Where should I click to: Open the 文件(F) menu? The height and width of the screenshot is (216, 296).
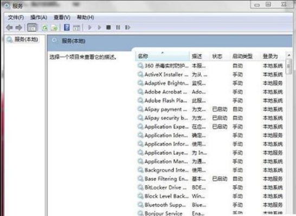16,17
